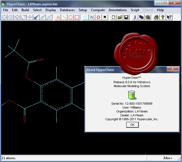
Task: Close the About HyperChem dialog
Action: (x=173, y=68)
